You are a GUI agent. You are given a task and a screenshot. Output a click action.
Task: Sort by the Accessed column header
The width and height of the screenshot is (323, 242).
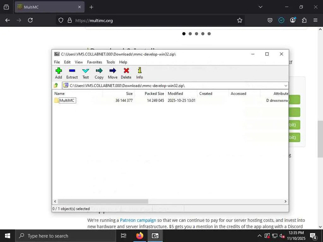[244, 94]
